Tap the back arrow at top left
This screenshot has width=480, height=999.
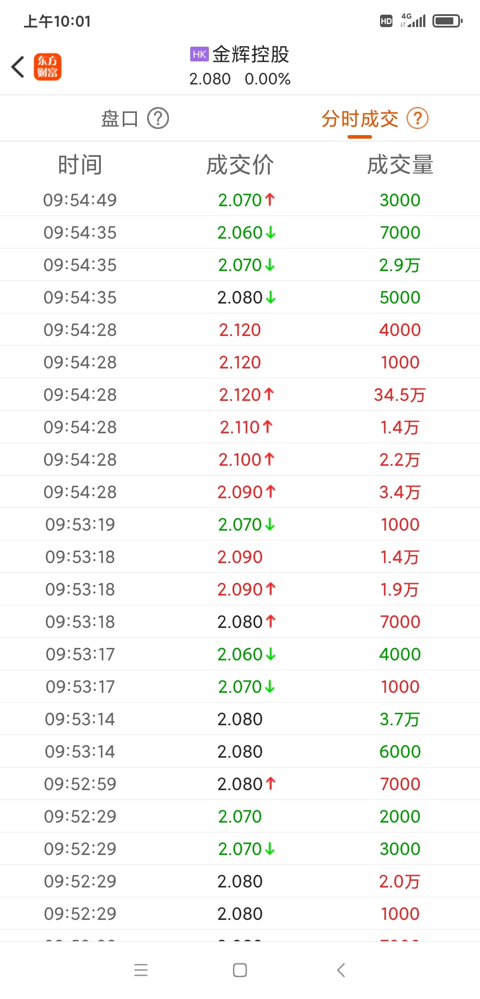pyautogui.click(x=18, y=67)
